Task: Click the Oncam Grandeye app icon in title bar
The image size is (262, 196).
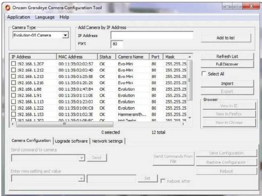Action: tap(8, 8)
